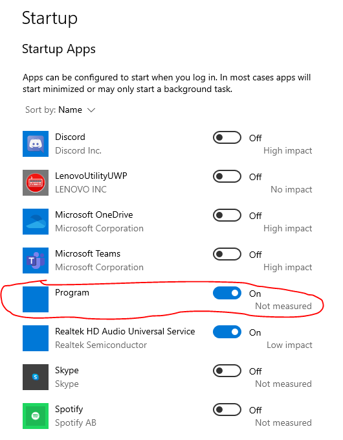Click the Microsoft Teams name label

click(88, 253)
